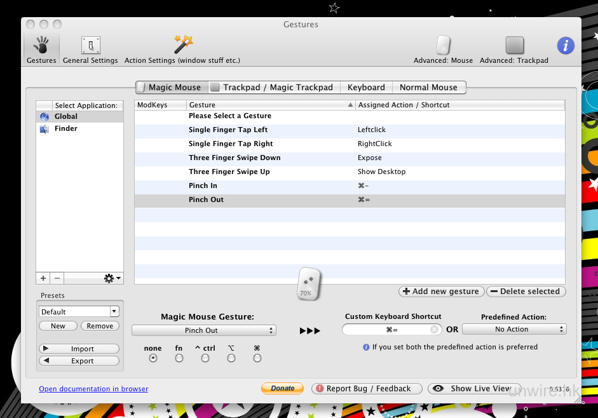The height and width of the screenshot is (418, 598).
Task: Expand the Predefined Action dropdown
Action: pyautogui.click(x=513, y=329)
